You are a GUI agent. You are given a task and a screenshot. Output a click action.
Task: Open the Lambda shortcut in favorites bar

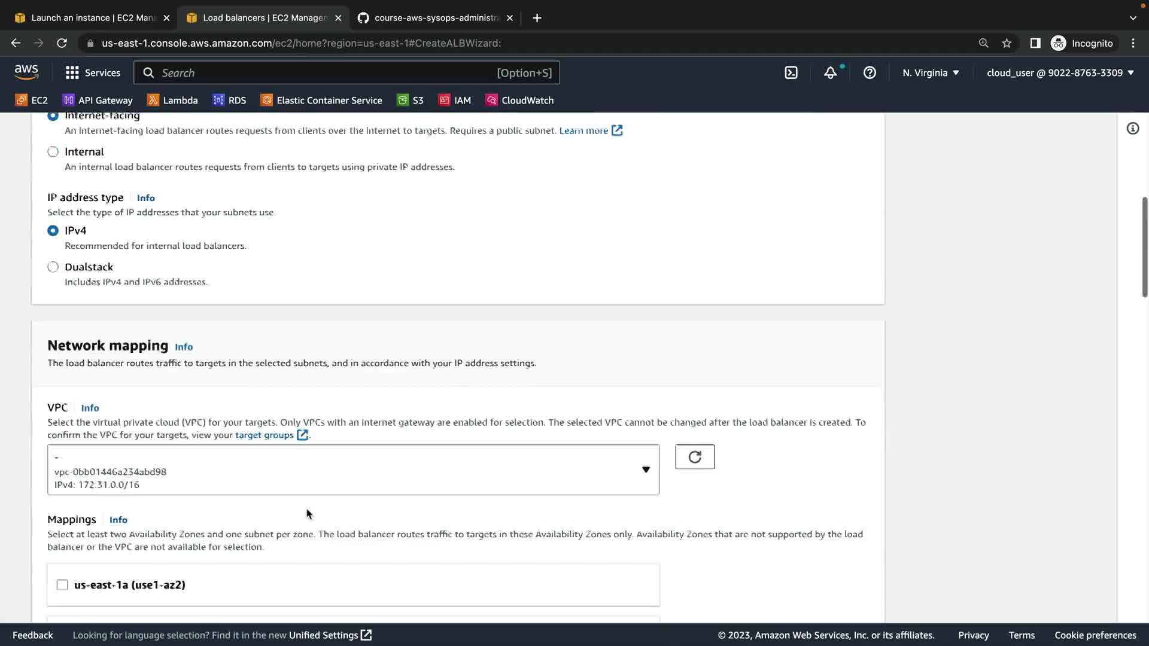[173, 100]
